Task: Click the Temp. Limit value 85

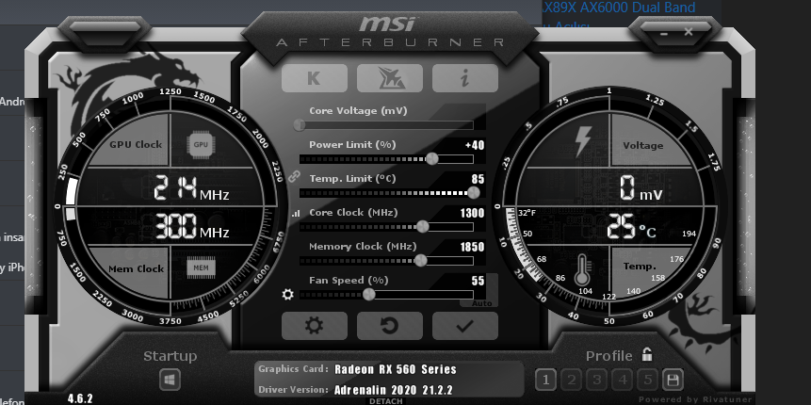Action: point(478,179)
